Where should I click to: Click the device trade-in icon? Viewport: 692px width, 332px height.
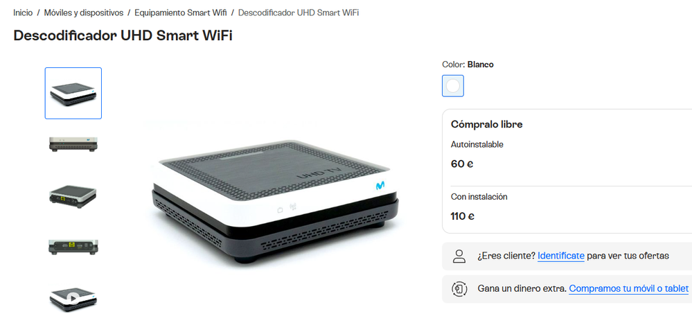click(459, 289)
